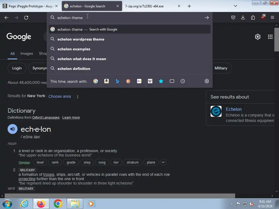The width and height of the screenshot is (279, 209).
Task: Search this time with Amazon icon
Action: click(x=107, y=81)
